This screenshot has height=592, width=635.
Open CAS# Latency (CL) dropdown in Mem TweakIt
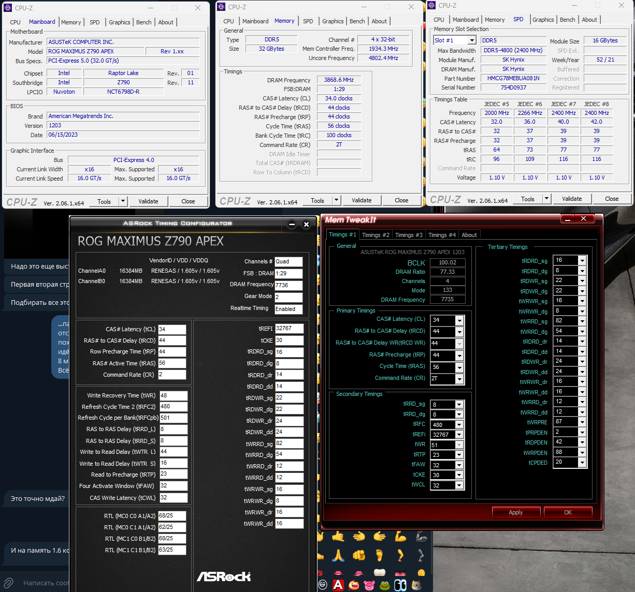[459, 320]
